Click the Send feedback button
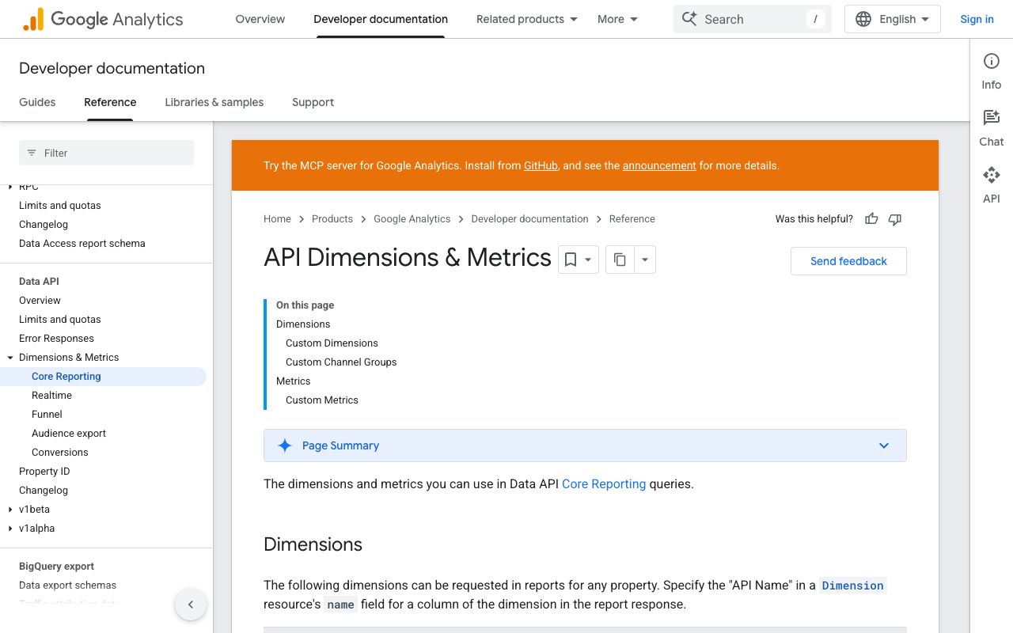 click(848, 261)
